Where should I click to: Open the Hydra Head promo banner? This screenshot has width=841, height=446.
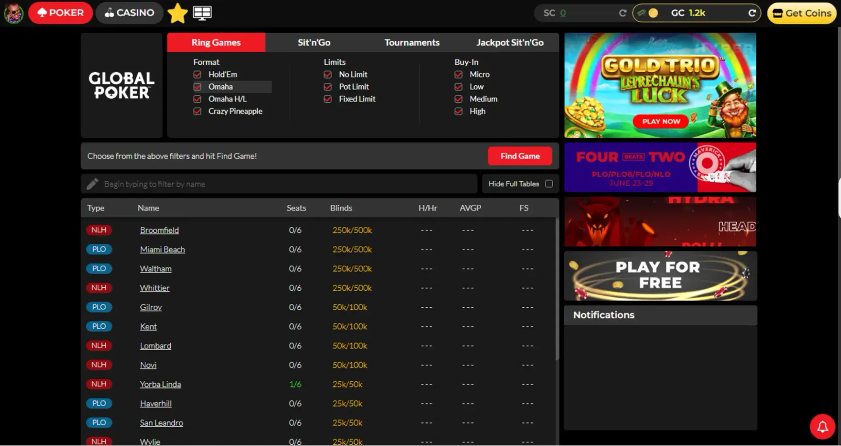point(660,221)
